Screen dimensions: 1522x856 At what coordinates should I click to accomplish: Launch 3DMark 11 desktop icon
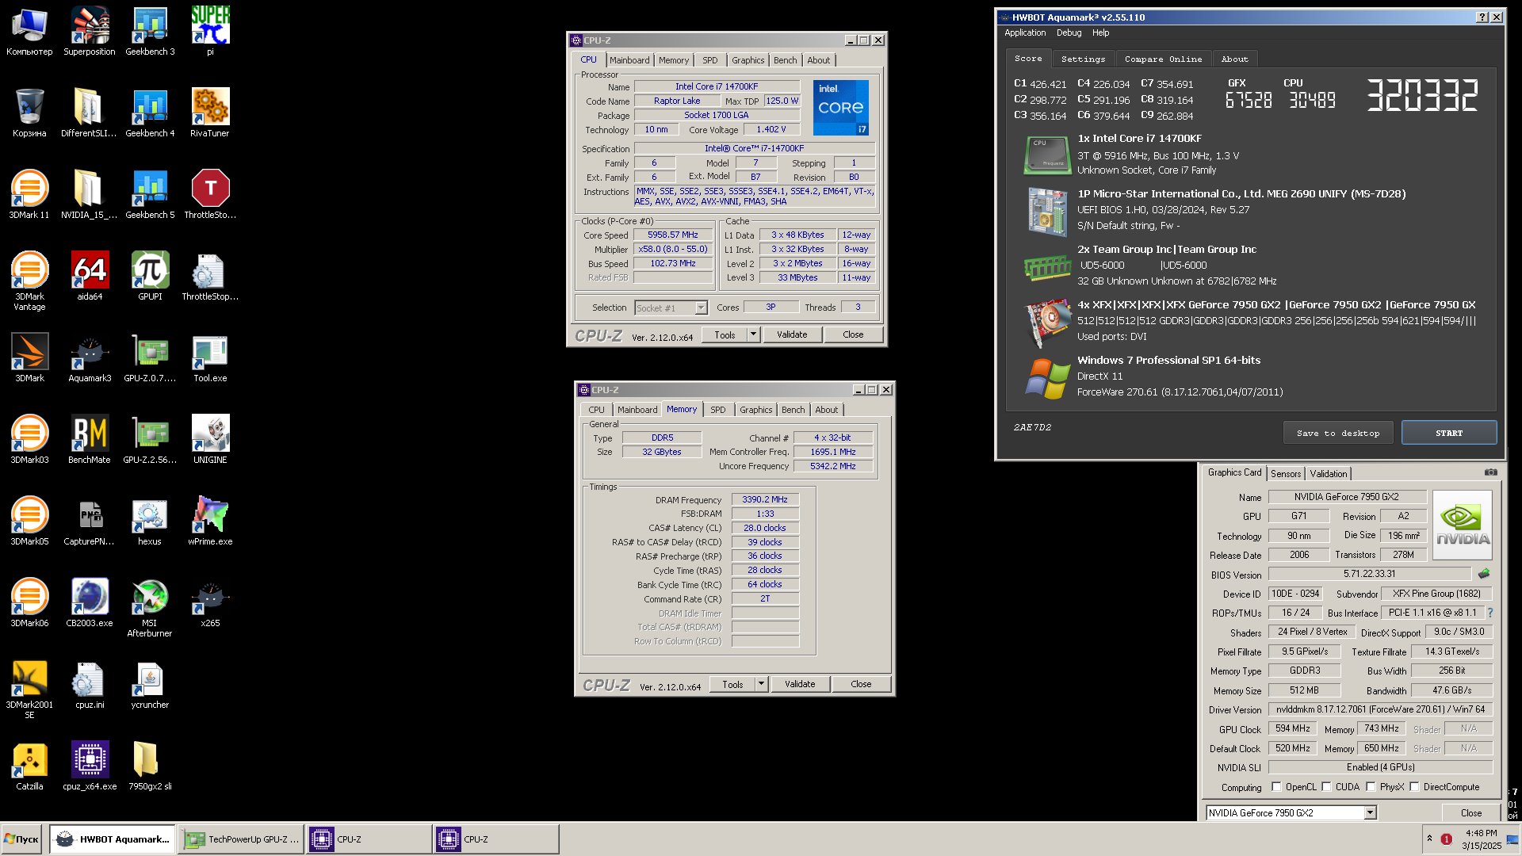click(29, 195)
